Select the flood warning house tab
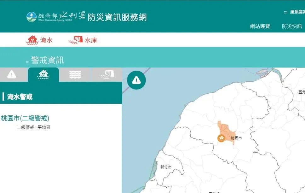The width and height of the screenshot is (305, 193). tap(43, 75)
